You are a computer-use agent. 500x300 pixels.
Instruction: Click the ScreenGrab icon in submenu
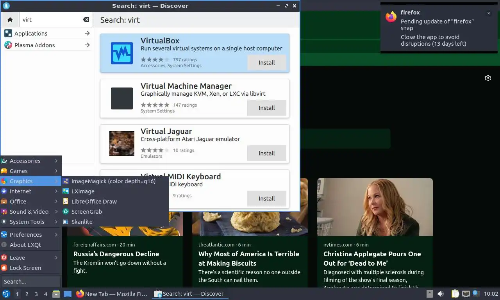pyautogui.click(x=66, y=212)
